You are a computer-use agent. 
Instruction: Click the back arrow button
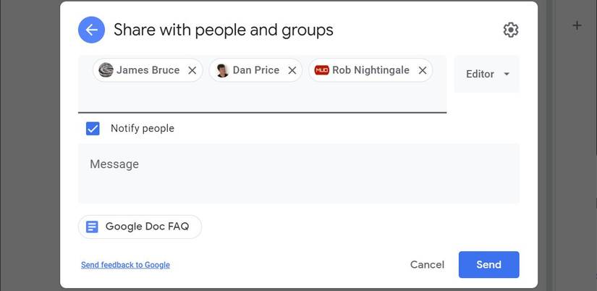[91, 30]
